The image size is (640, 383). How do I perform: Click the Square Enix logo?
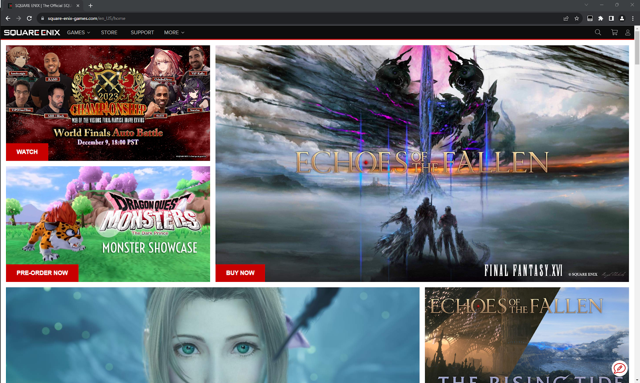(32, 32)
